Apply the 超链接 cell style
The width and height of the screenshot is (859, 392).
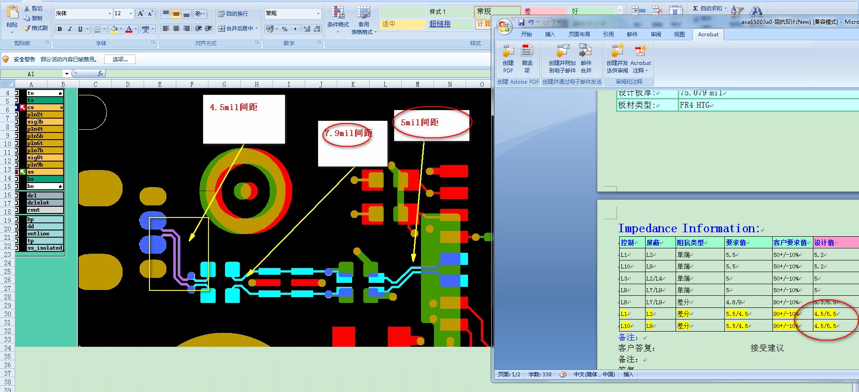click(440, 24)
